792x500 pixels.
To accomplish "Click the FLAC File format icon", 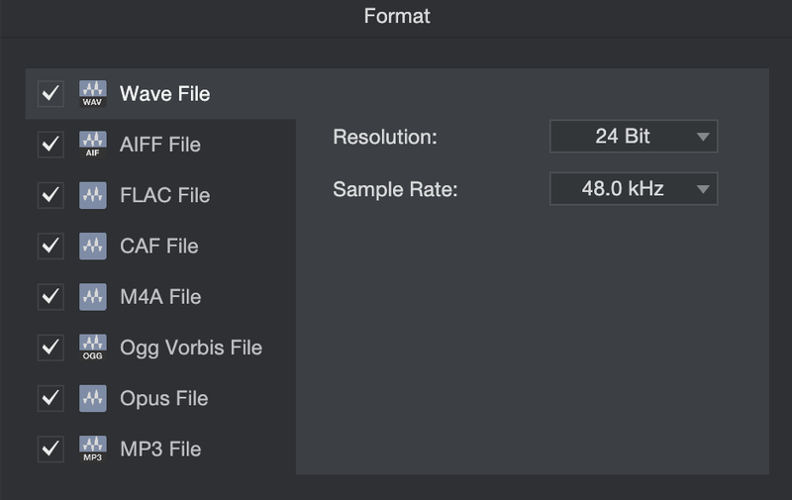I will point(92,195).
